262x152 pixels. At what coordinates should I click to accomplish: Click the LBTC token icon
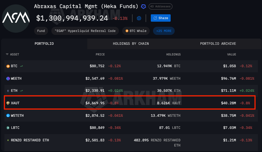pos(8,128)
